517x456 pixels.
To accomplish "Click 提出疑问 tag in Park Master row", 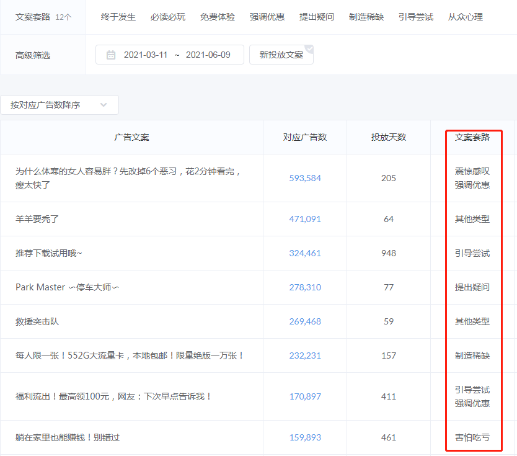I will (472, 287).
